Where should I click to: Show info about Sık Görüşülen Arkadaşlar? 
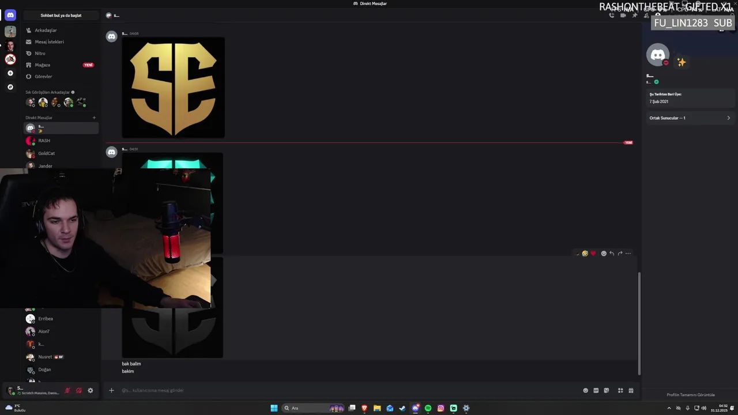click(73, 92)
